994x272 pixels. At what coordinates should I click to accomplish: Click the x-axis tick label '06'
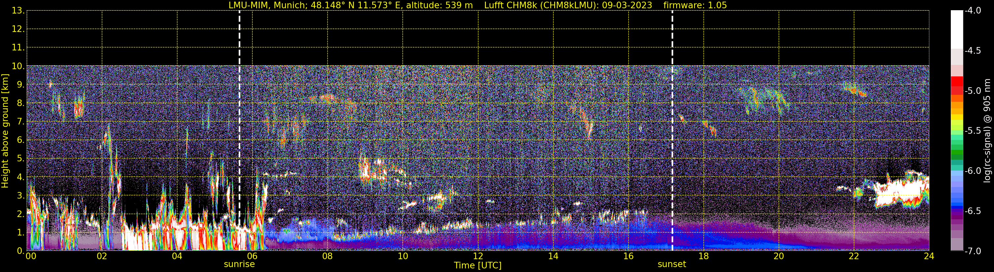(x=252, y=256)
